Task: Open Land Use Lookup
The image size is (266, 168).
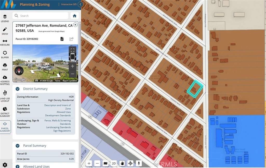Action: (5, 96)
